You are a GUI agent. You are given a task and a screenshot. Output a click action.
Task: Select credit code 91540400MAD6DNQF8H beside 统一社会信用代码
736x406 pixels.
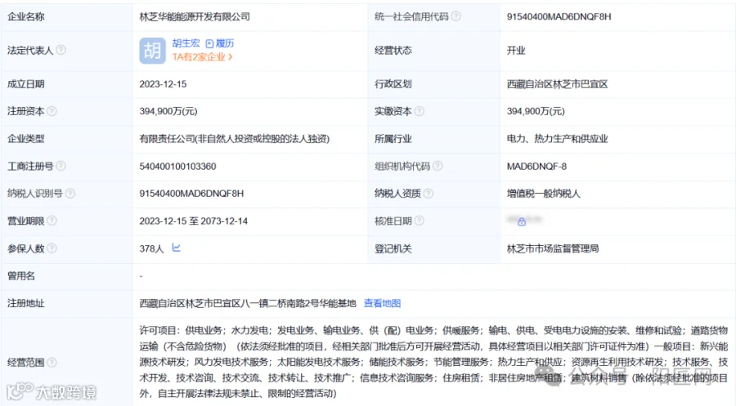click(x=559, y=17)
